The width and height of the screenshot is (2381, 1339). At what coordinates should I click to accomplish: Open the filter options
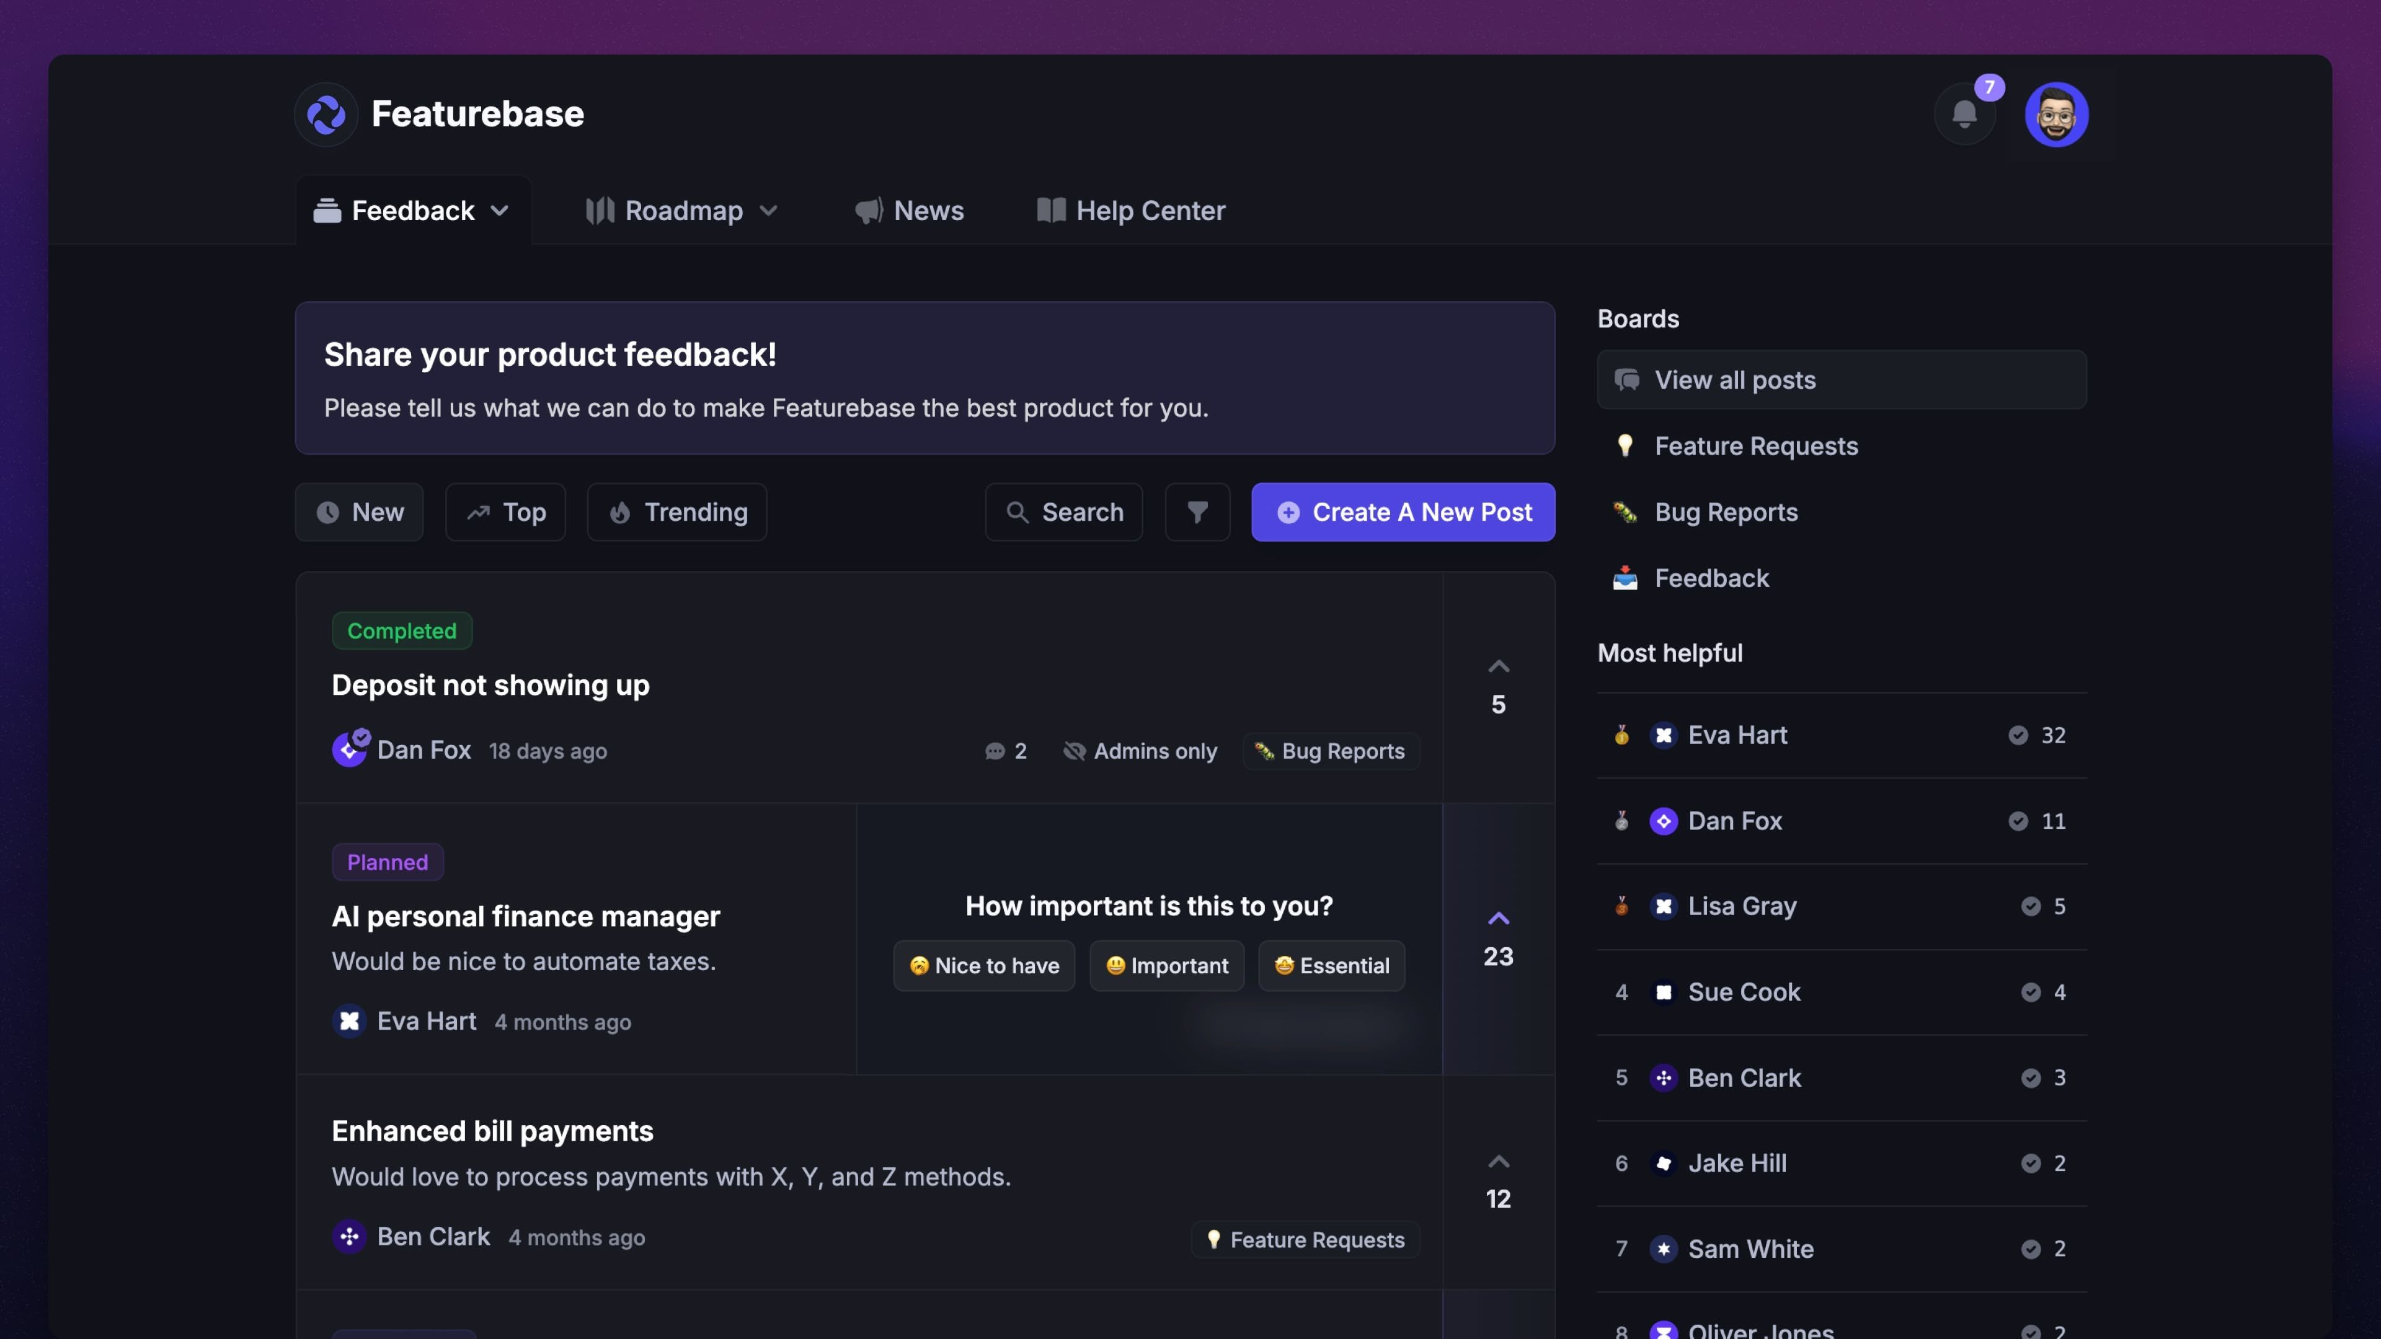(x=1197, y=512)
